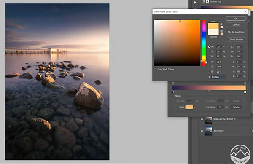The width and height of the screenshot is (253, 164).
Task: Click the hex color code field
Action: [x=218, y=77]
